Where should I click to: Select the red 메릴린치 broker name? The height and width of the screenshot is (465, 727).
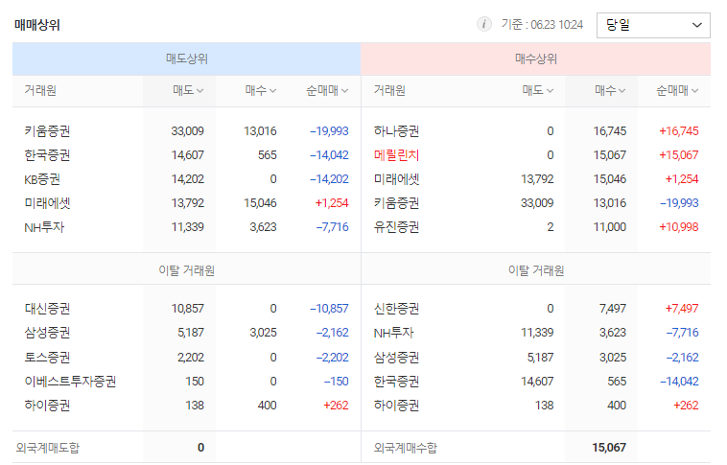click(x=396, y=155)
